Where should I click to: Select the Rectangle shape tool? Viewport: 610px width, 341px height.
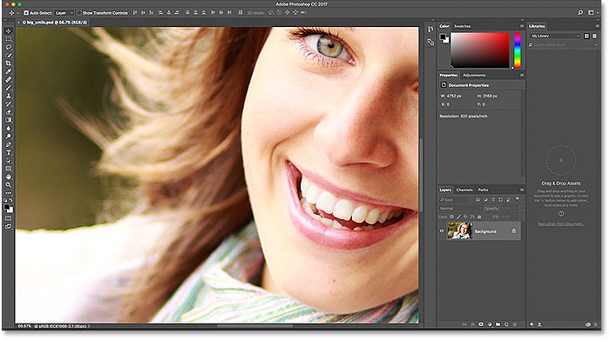tap(9, 169)
